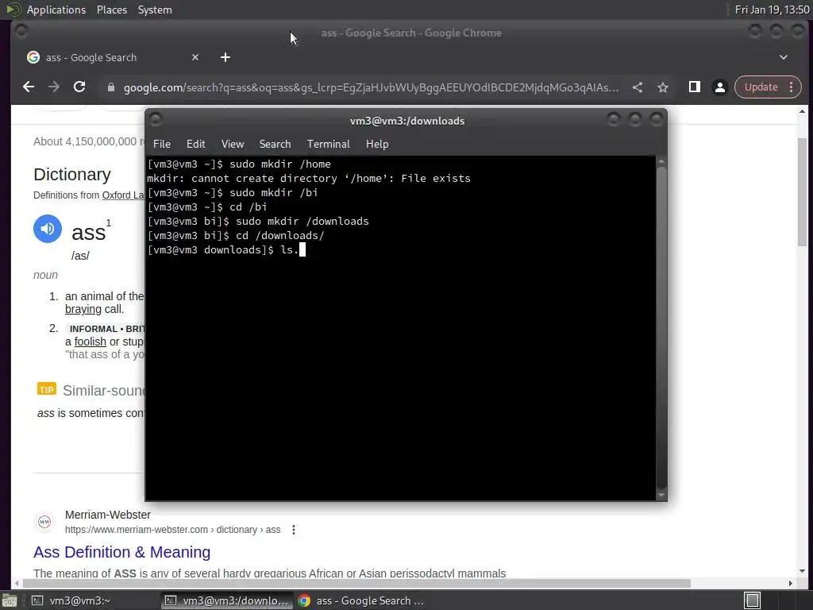This screenshot has height=610, width=813.
Task: Click terminal title vm3@vm3:/downloads
Action: coord(407,121)
